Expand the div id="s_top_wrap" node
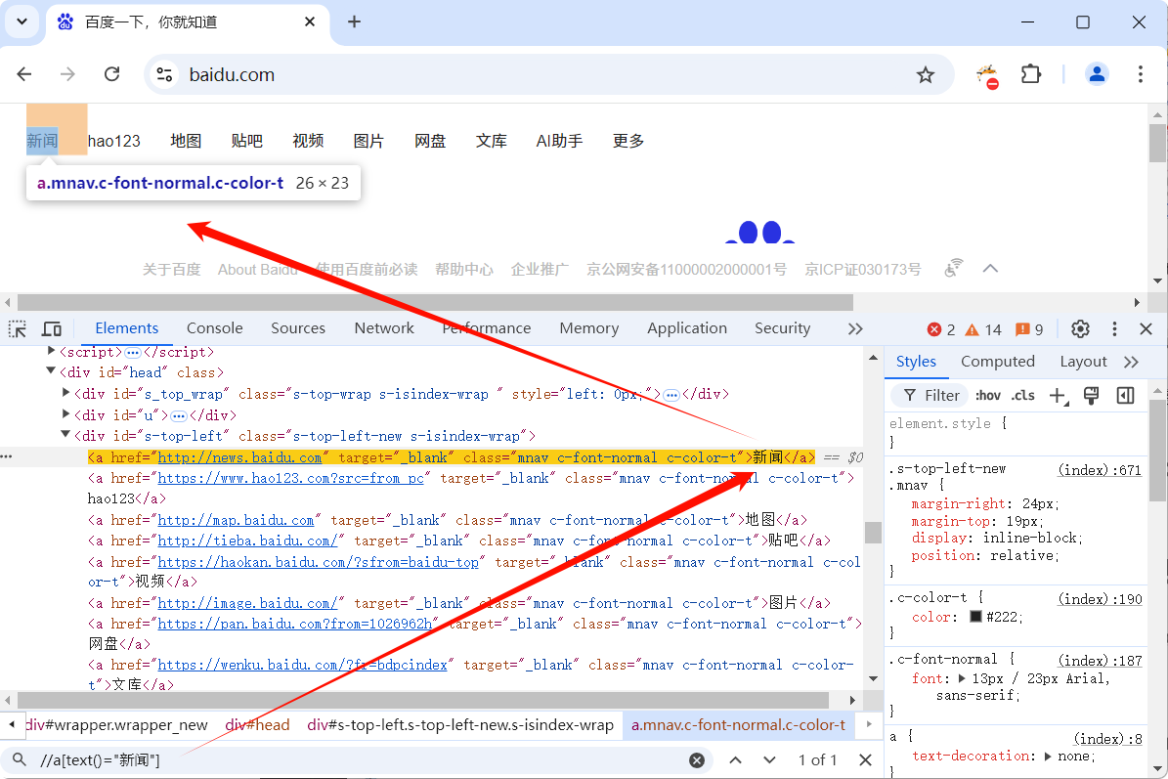Viewport: 1168px width, 779px height. [x=66, y=393]
